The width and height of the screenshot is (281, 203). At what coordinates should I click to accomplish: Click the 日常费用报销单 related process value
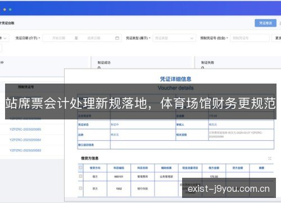(x=235, y=135)
